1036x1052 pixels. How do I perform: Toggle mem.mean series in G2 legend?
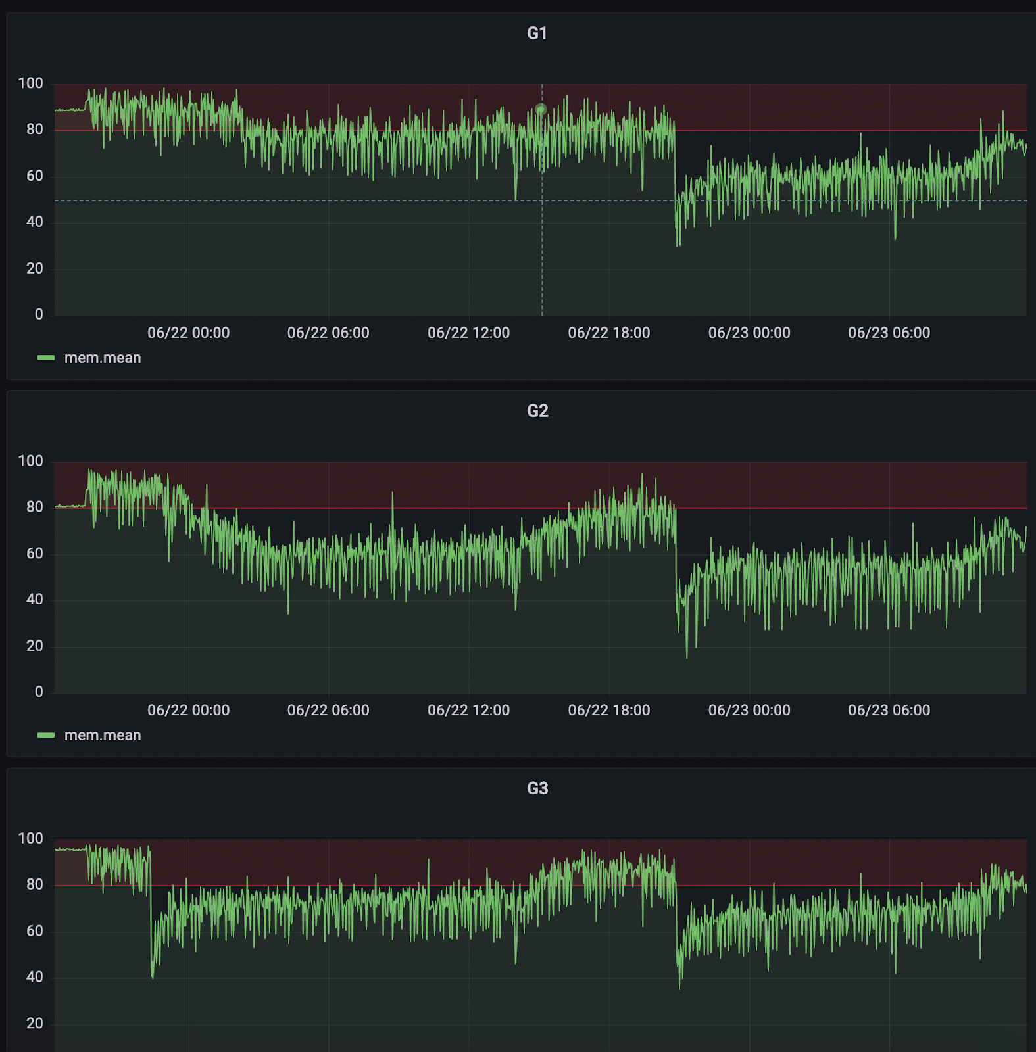103,736
